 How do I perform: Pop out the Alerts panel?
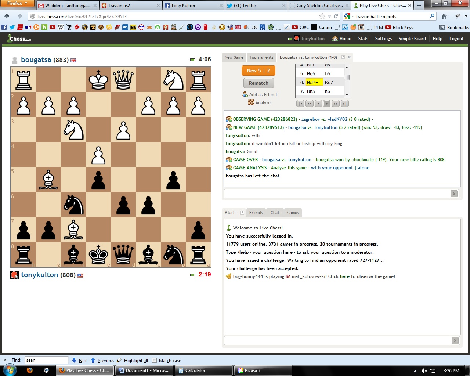pyautogui.click(x=242, y=213)
